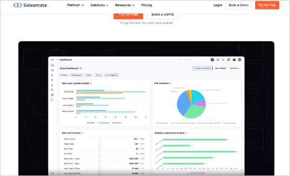Open the orange chat bubbles icon
The width and height of the screenshot is (290, 176).
pyautogui.click(x=229, y=59)
